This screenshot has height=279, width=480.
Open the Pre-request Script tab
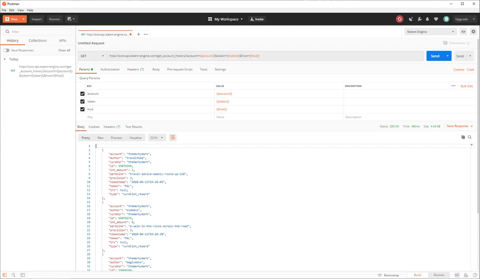(180, 69)
